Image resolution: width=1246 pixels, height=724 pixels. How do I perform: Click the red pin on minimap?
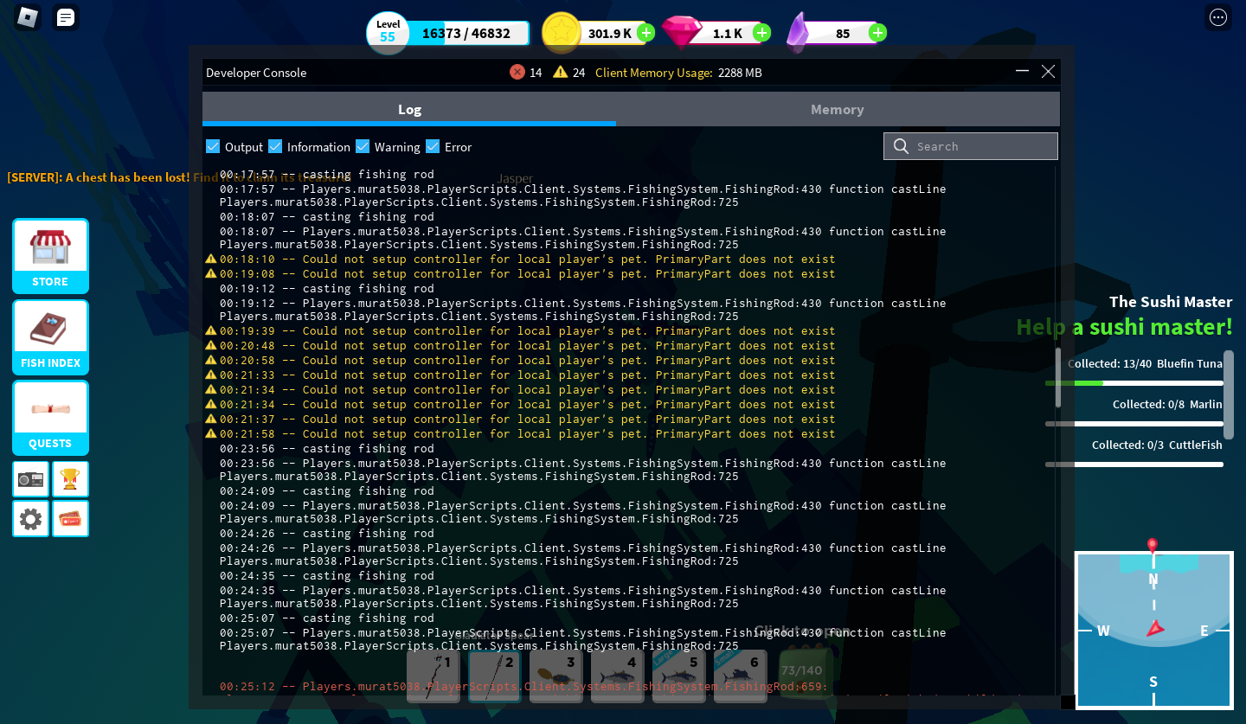1152,545
